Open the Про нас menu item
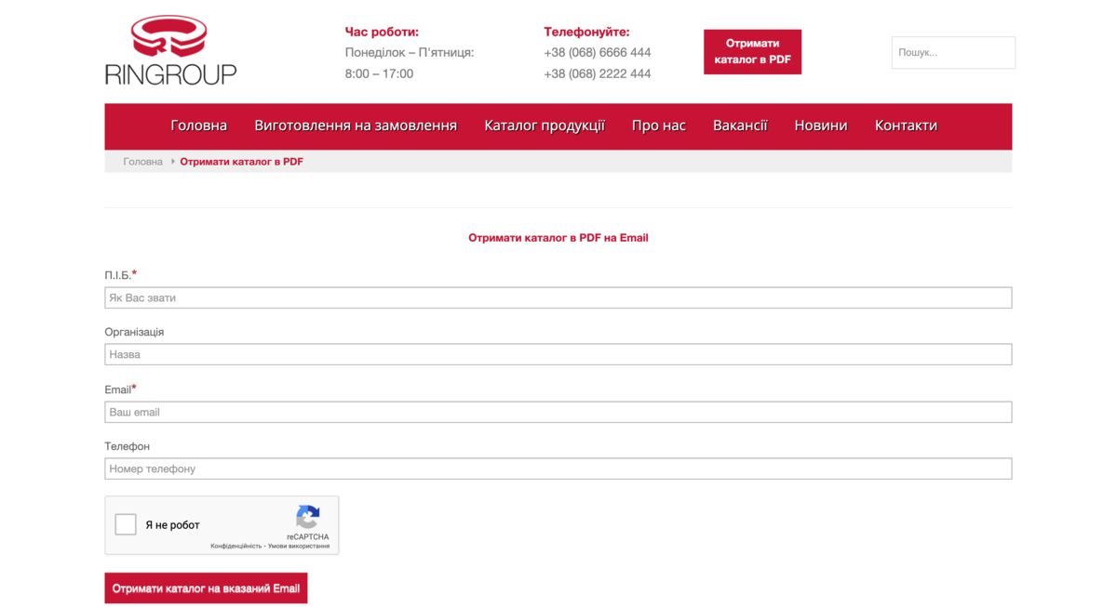The width and height of the screenshot is (1117, 607). point(659,125)
